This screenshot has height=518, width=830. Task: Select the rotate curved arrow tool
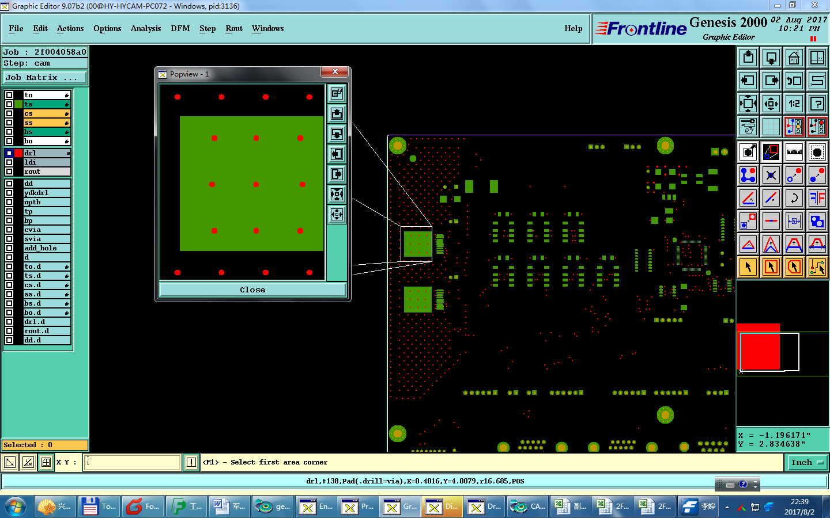click(x=794, y=198)
